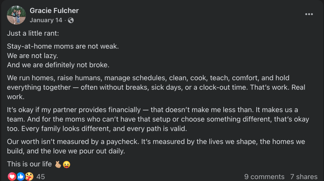This screenshot has height=181, width=324.
Task: Open Gracie Fulcher's profile via name
Action: pyautogui.click(x=54, y=10)
